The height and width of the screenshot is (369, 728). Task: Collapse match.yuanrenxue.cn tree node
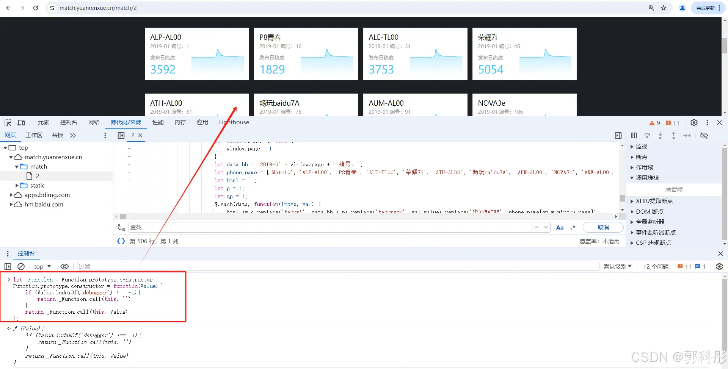click(11, 157)
